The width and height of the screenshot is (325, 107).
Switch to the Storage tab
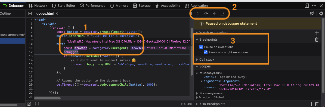pos(142,6)
